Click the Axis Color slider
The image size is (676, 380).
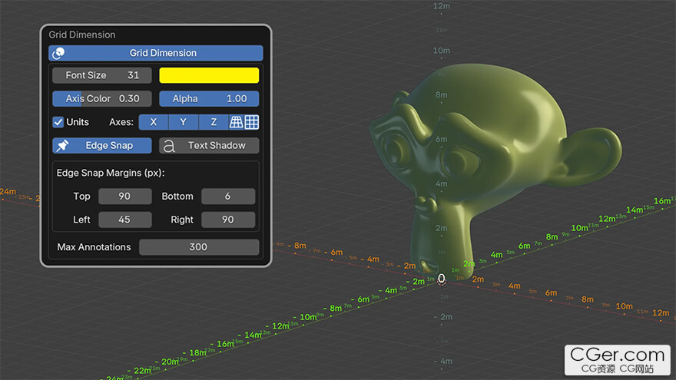[x=102, y=98]
